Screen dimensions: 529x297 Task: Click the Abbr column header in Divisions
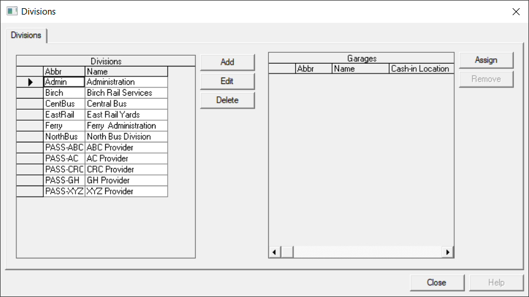pos(64,71)
